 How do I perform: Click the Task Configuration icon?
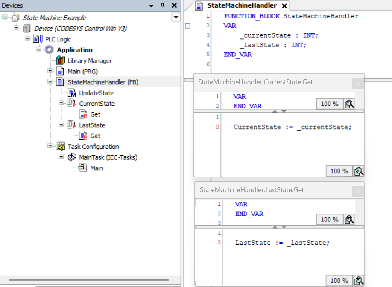click(x=61, y=147)
